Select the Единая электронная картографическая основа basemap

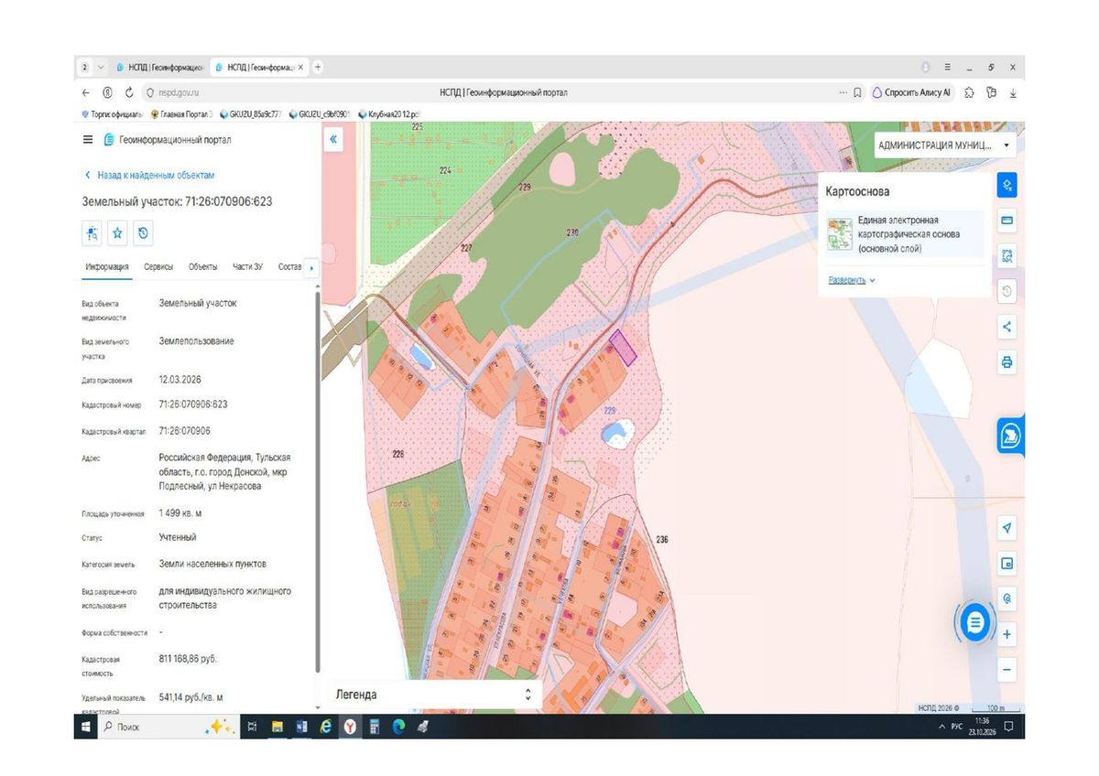pos(905,234)
